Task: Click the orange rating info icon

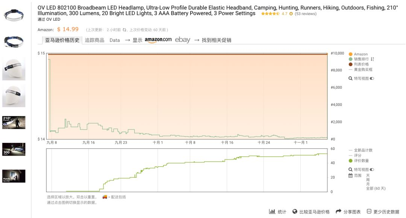Action: coord(291,14)
